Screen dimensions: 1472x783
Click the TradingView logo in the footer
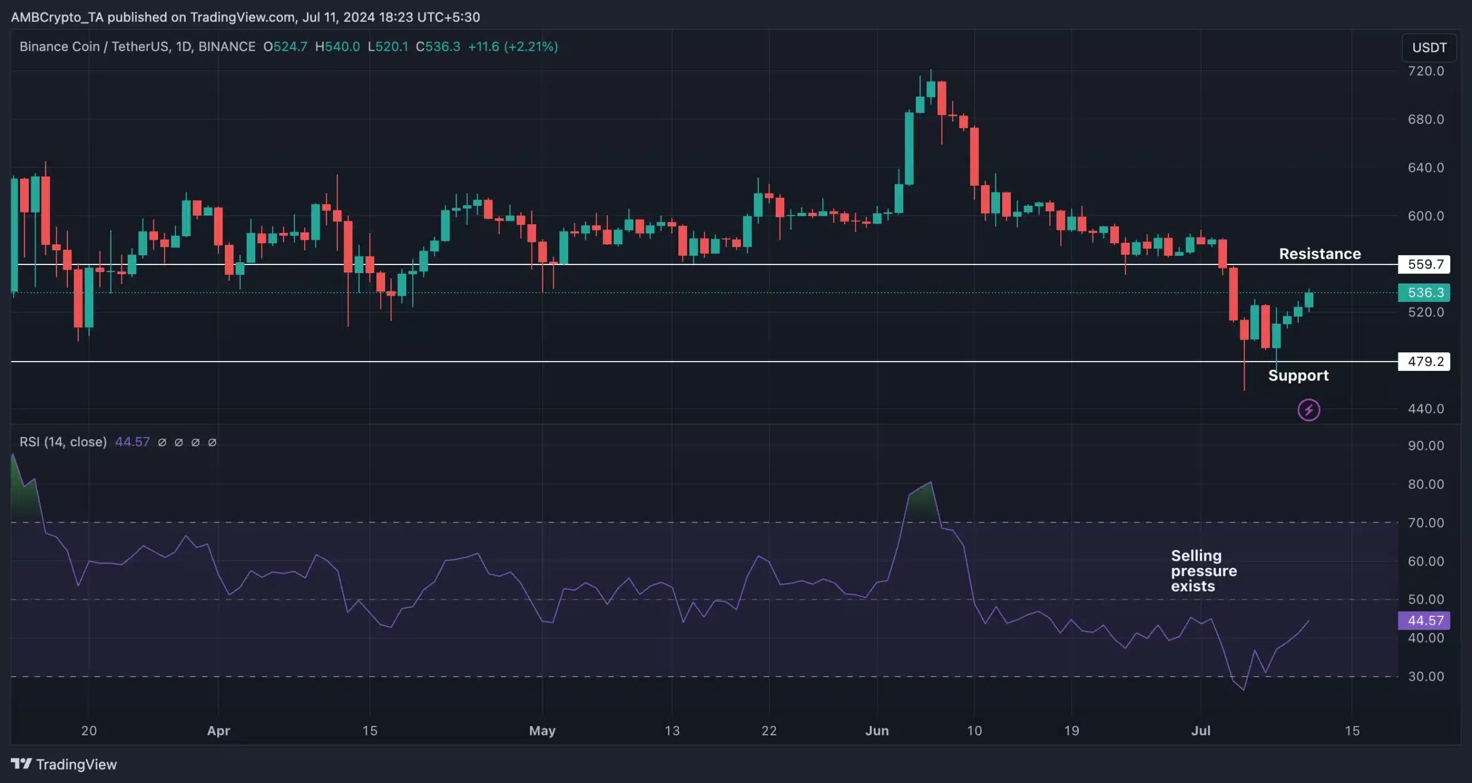coord(64,764)
